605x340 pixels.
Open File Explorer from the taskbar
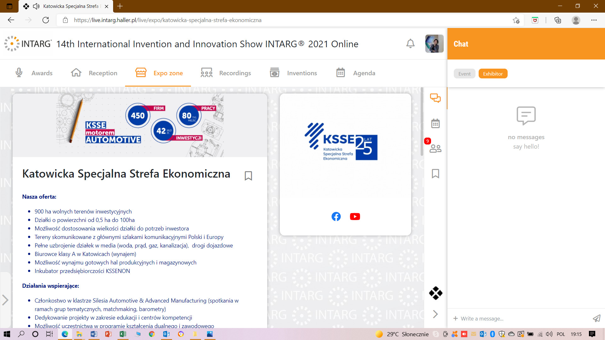click(79, 334)
